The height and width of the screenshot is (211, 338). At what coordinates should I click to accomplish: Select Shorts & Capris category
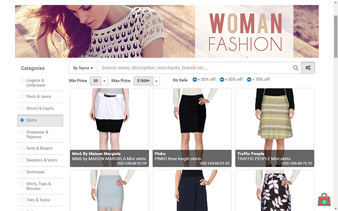pyautogui.click(x=40, y=108)
